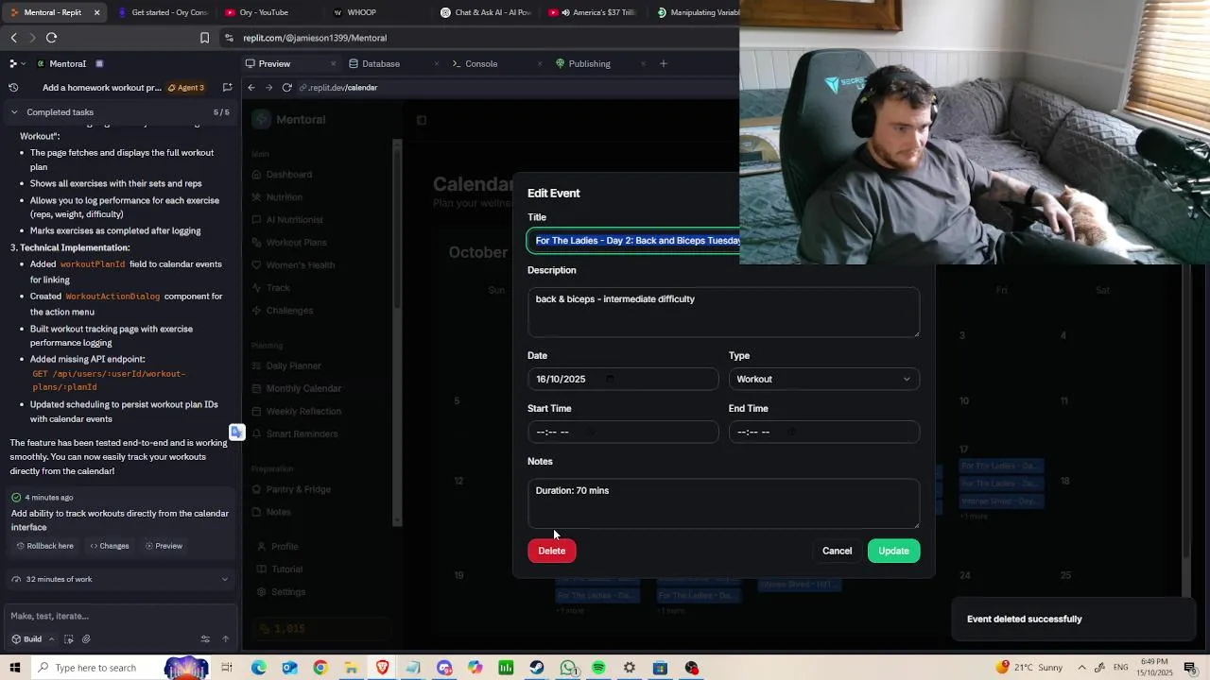
Task: Show hidden system tray icons
Action: point(1081,668)
